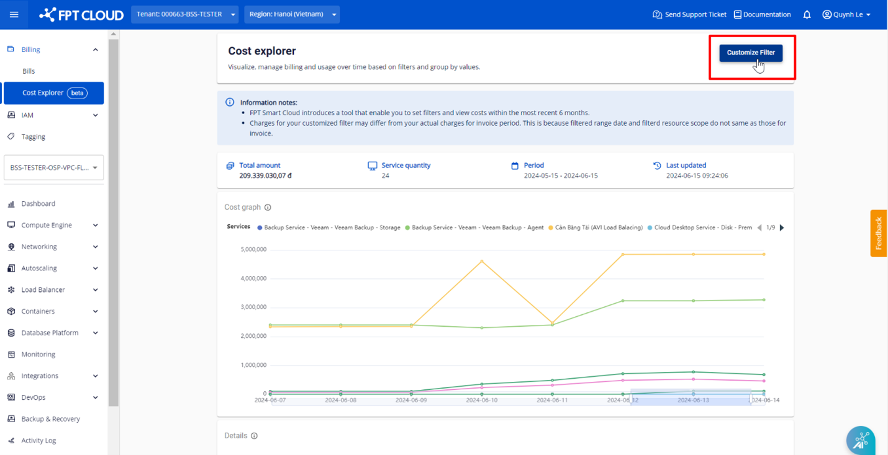Click the Load Balancer icon

coord(11,290)
